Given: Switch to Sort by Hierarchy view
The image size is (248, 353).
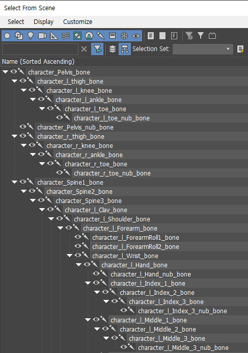Looking at the screenshot, I should 125,49.
